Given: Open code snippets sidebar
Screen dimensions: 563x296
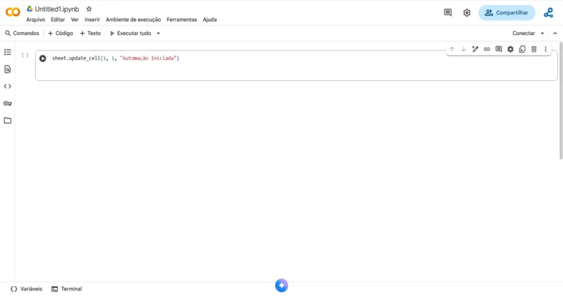Looking at the screenshot, I should 8,86.
